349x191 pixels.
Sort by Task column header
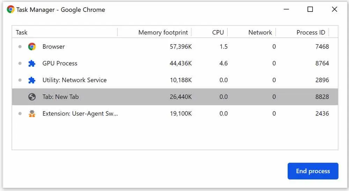[22, 32]
